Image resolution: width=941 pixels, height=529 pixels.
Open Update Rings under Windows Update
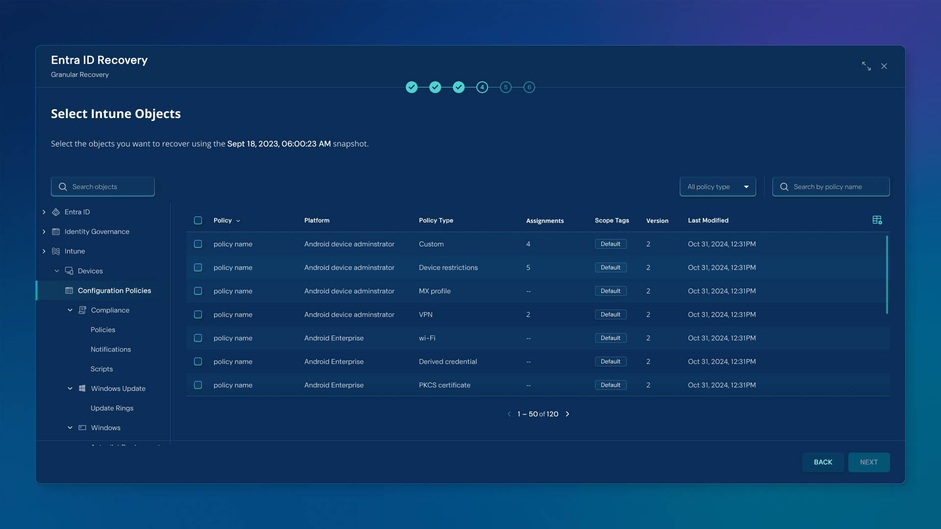(x=112, y=408)
